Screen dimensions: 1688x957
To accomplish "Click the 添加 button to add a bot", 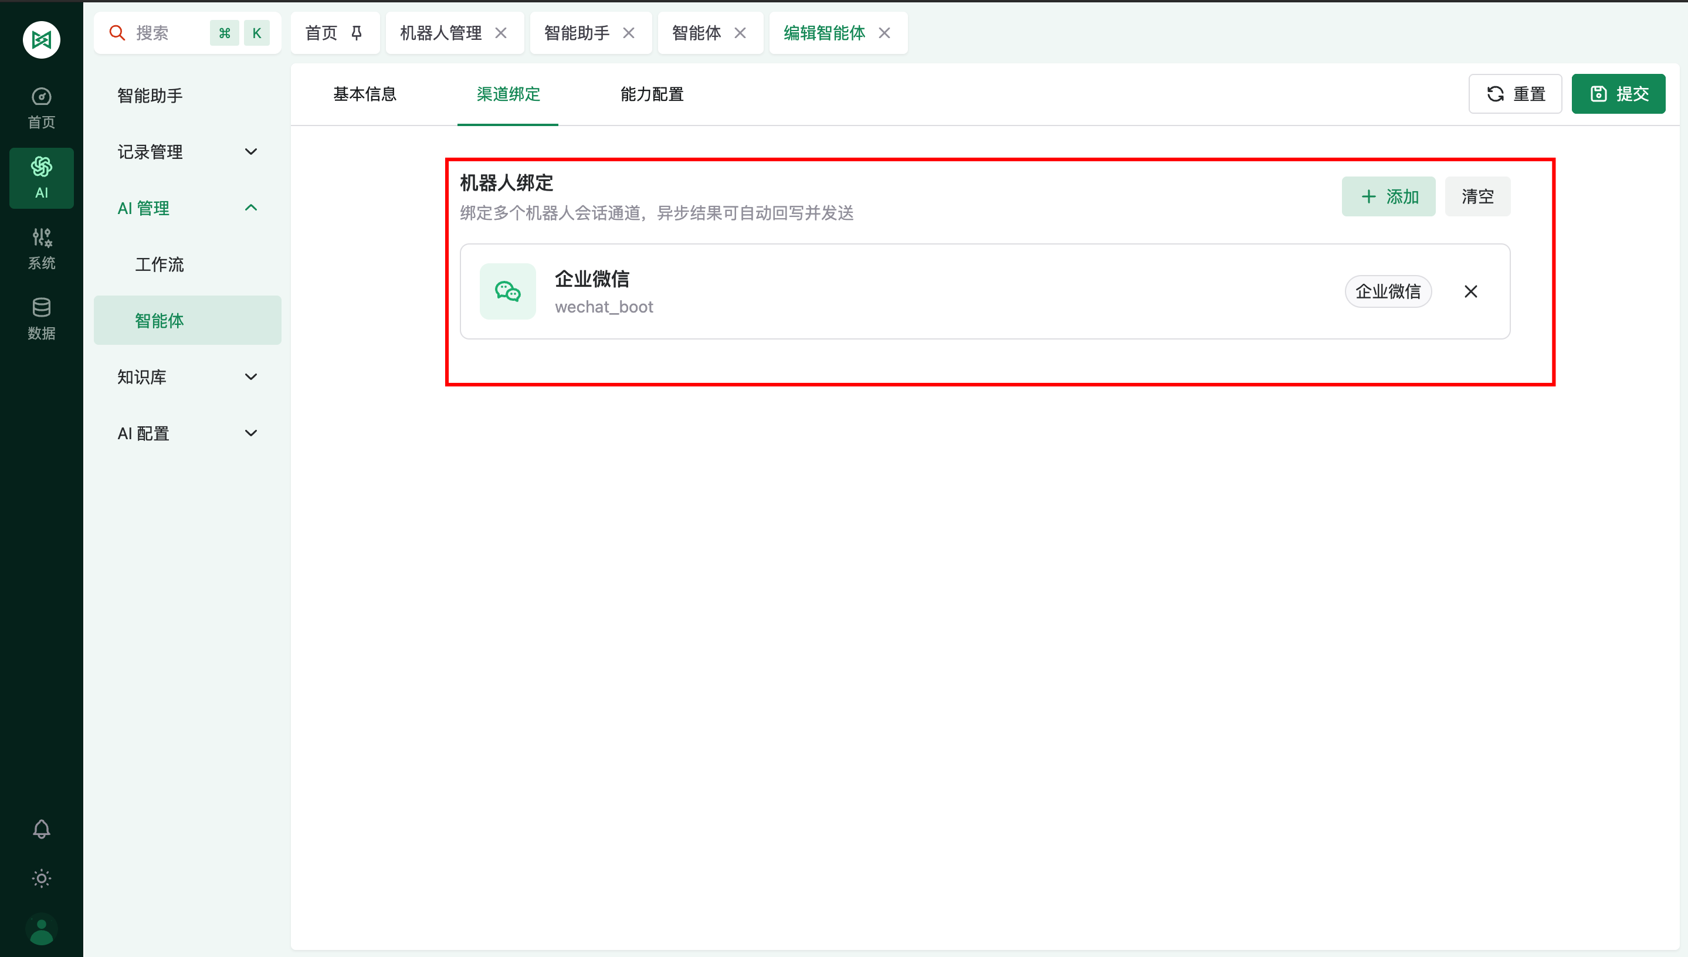I will click(1388, 196).
